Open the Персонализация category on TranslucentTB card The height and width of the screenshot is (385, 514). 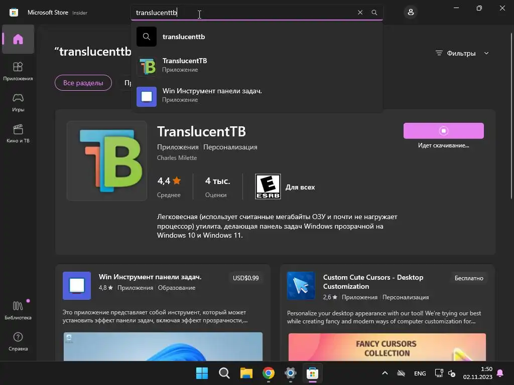point(230,147)
